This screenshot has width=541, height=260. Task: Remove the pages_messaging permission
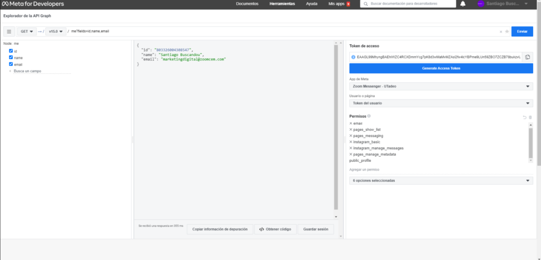(x=351, y=136)
